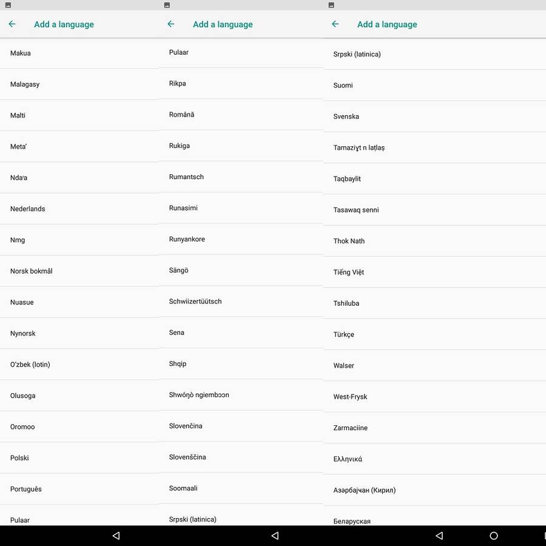Select Norsk bokmål language

32,271
